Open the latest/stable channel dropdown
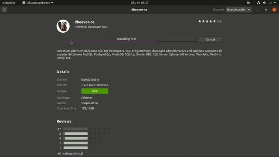Viewport: 279px width, 157px height. (x=238, y=10)
